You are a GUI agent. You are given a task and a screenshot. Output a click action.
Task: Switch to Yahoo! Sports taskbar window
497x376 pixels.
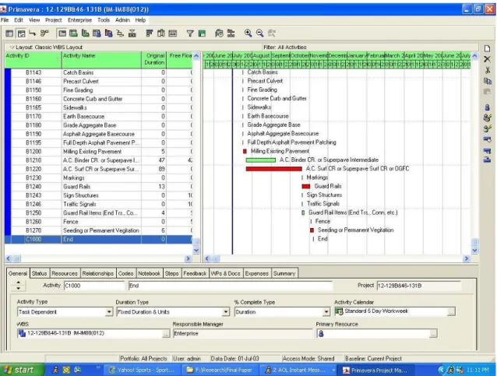point(143,370)
